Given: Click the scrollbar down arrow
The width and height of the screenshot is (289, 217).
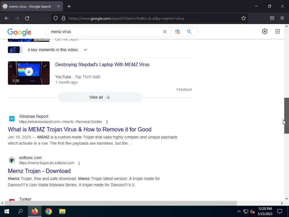Looking at the screenshot, I should (x=286, y=199).
